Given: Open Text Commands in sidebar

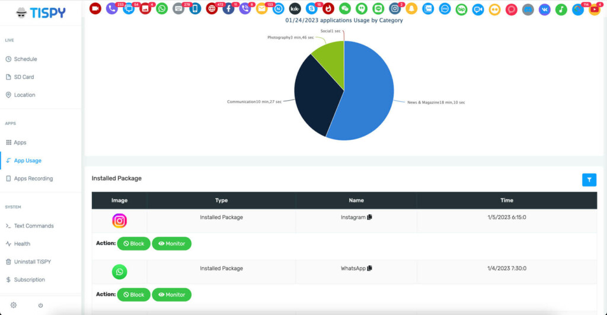Looking at the screenshot, I should (x=34, y=226).
